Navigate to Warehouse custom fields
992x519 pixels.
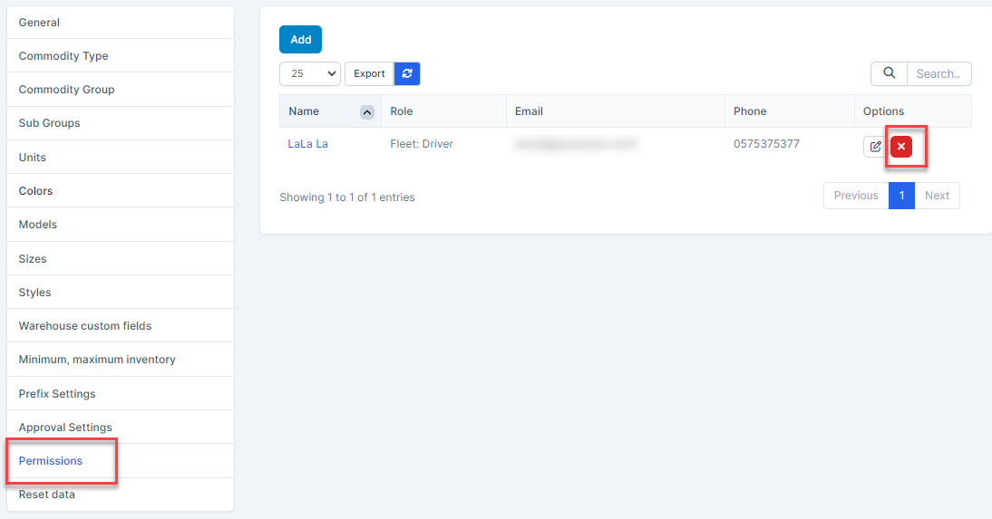[x=85, y=326]
